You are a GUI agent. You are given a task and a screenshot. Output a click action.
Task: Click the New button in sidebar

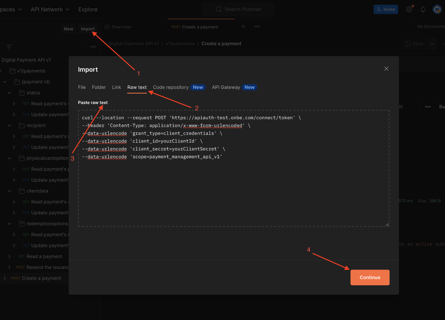(x=68, y=29)
